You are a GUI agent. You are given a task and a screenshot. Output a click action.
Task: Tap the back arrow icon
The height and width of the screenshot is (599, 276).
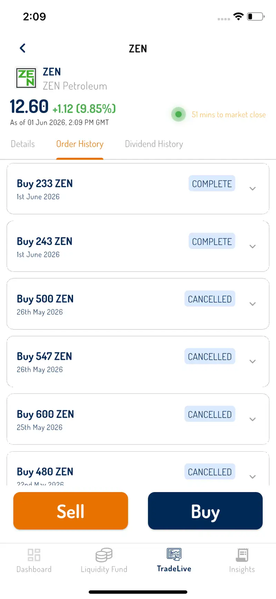[23, 48]
